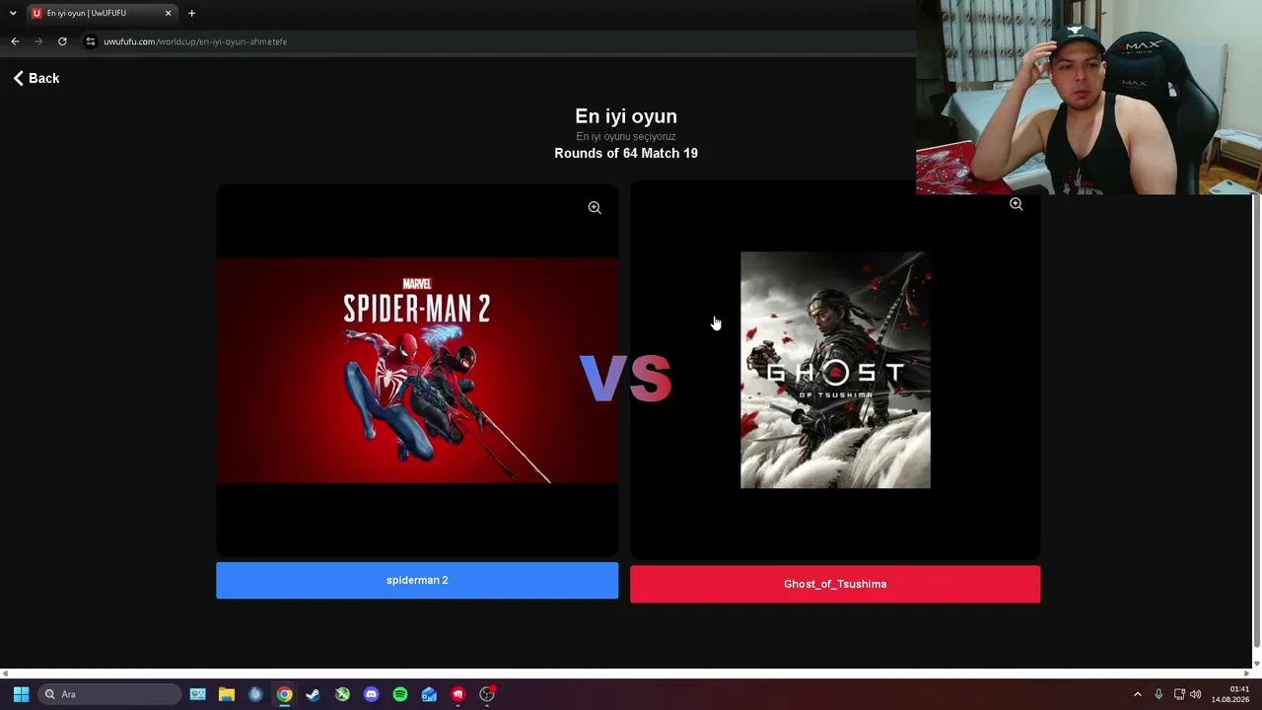1262x710 pixels.
Task: Click the "Rounds of 64 Match 19" text
Action: [x=626, y=154]
